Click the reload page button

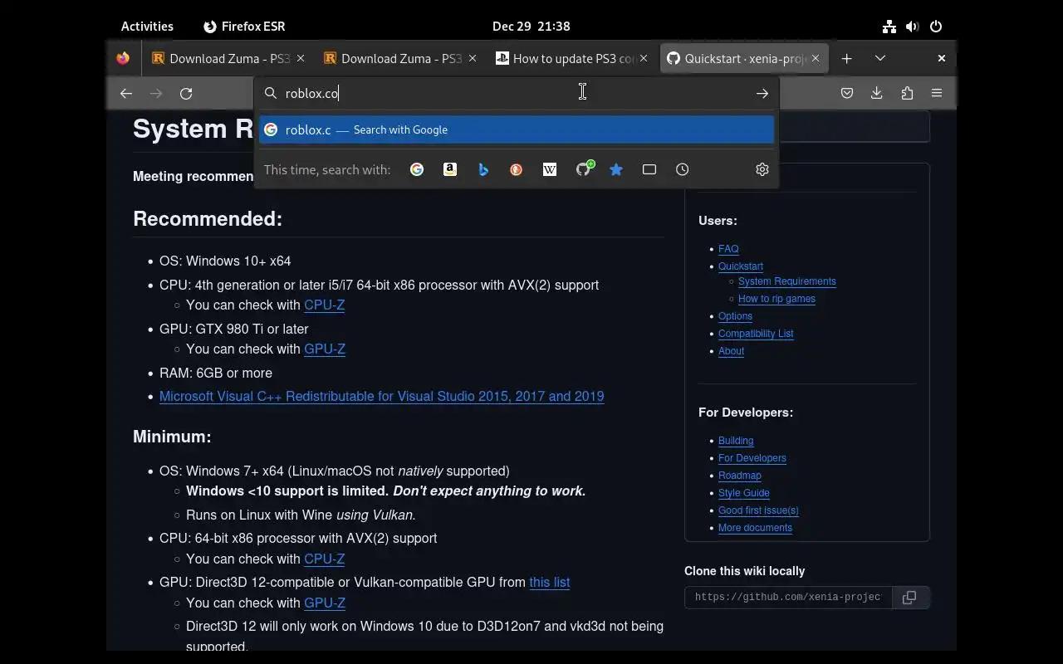186,94
